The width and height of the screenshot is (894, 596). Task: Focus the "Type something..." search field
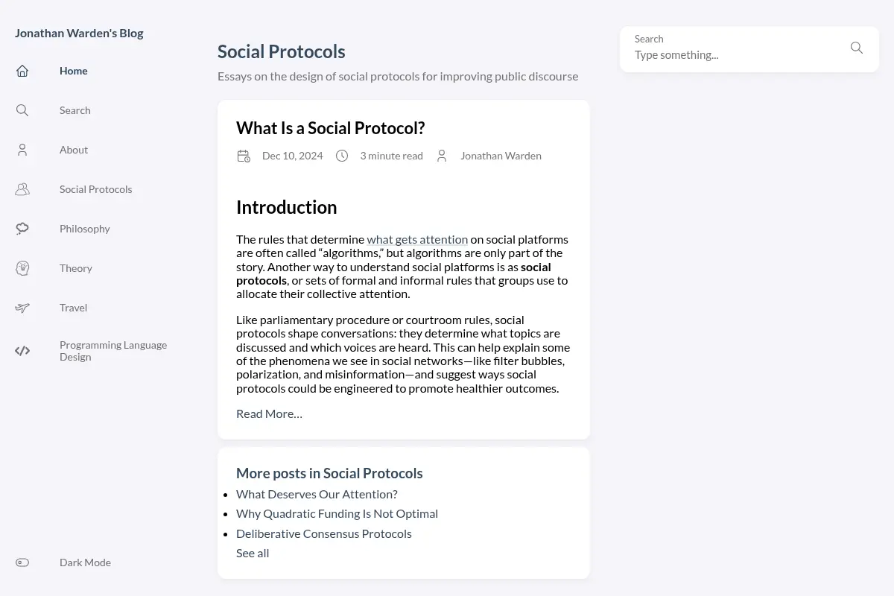point(738,55)
